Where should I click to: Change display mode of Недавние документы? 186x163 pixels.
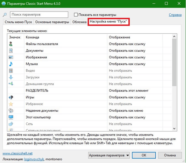point(126,111)
